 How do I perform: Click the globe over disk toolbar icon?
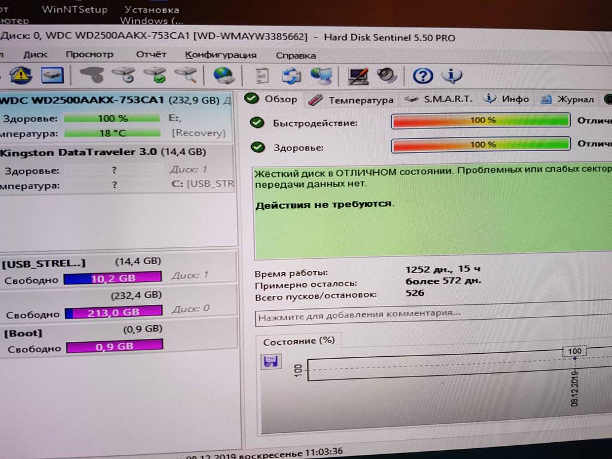coord(224,75)
